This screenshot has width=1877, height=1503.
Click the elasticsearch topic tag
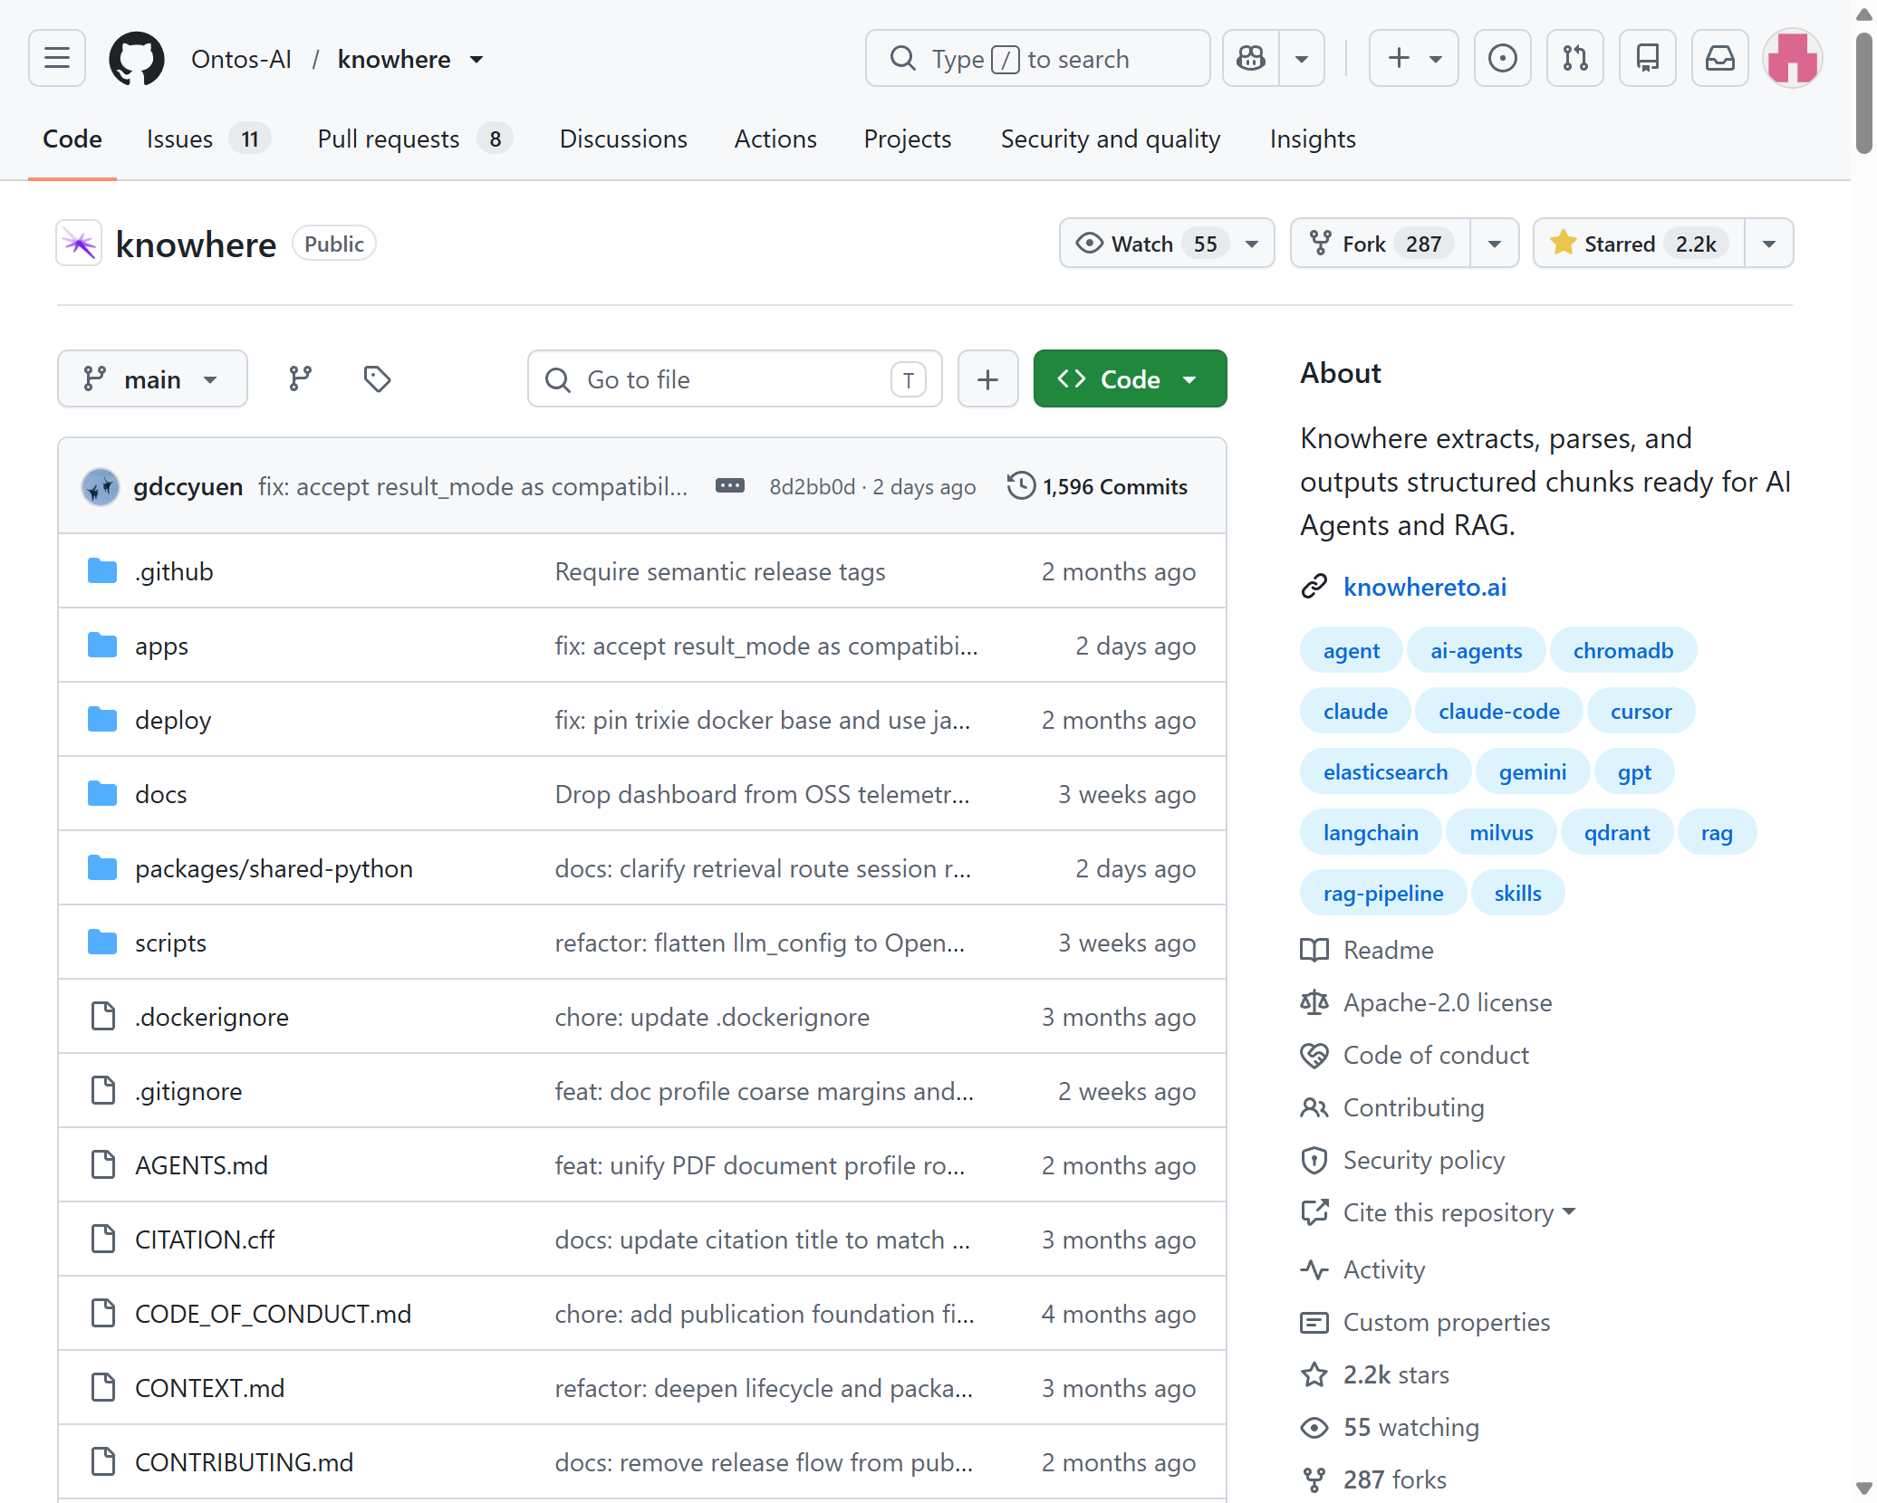pos(1385,771)
